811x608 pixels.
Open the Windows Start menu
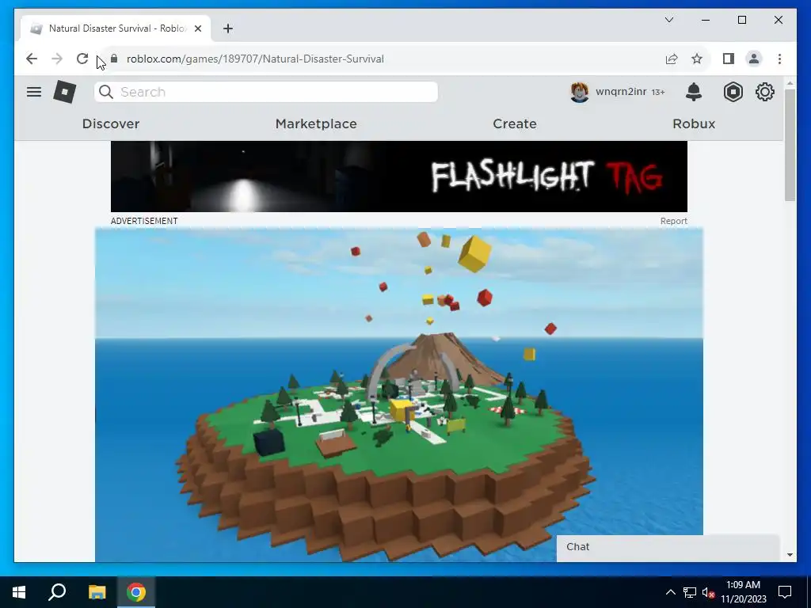tap(19, 592)
